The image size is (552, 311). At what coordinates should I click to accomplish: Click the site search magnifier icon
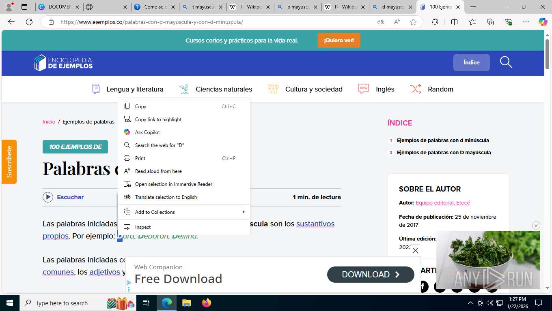click(x=506, y=62)
